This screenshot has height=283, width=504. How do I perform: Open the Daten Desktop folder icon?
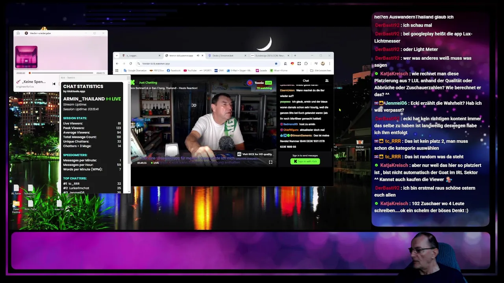[16, 207]
